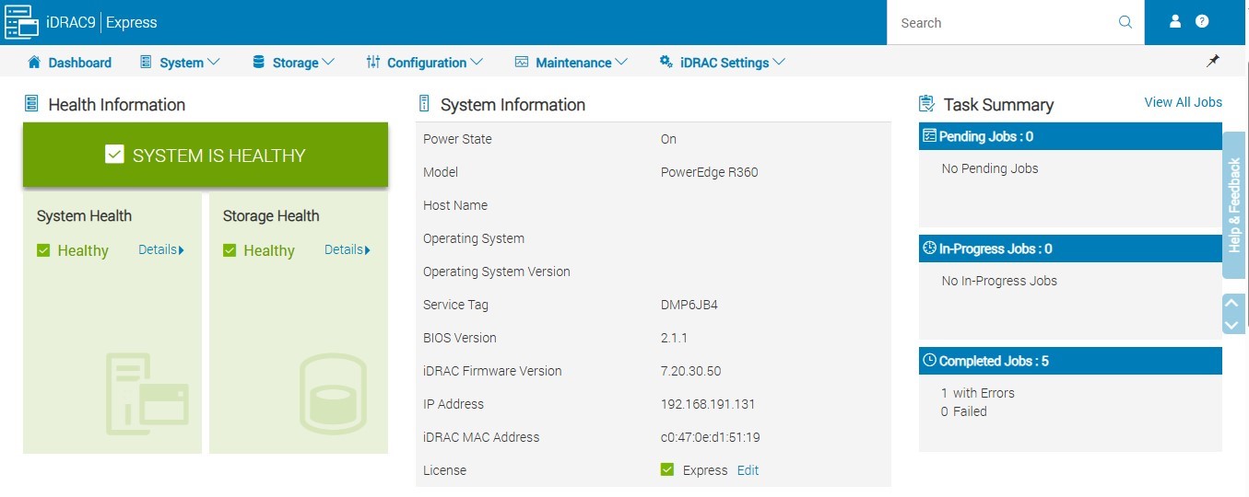Click the pin icon in navigation bar
The image size is (1249, 497).
(x=1213, y=61)
